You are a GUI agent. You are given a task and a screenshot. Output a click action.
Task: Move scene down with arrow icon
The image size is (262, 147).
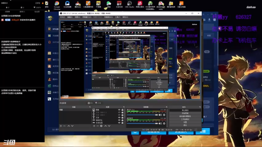click(x=72, y=126)
